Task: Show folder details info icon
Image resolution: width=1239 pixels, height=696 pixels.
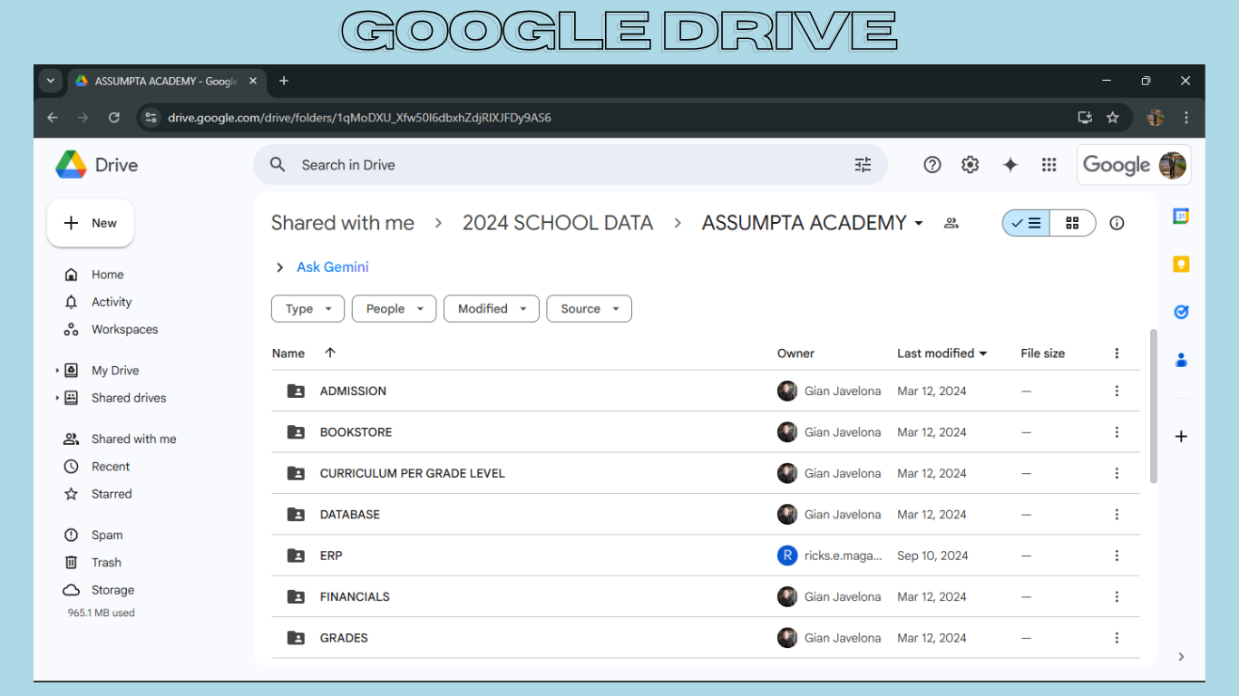Action: point(1117,223)
